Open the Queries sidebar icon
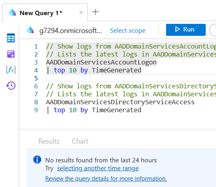The image size is (216, 187). (11, 54)
